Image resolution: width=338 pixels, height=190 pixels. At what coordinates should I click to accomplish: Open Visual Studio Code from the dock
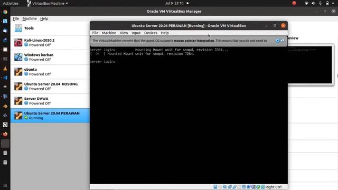point(5,78)
